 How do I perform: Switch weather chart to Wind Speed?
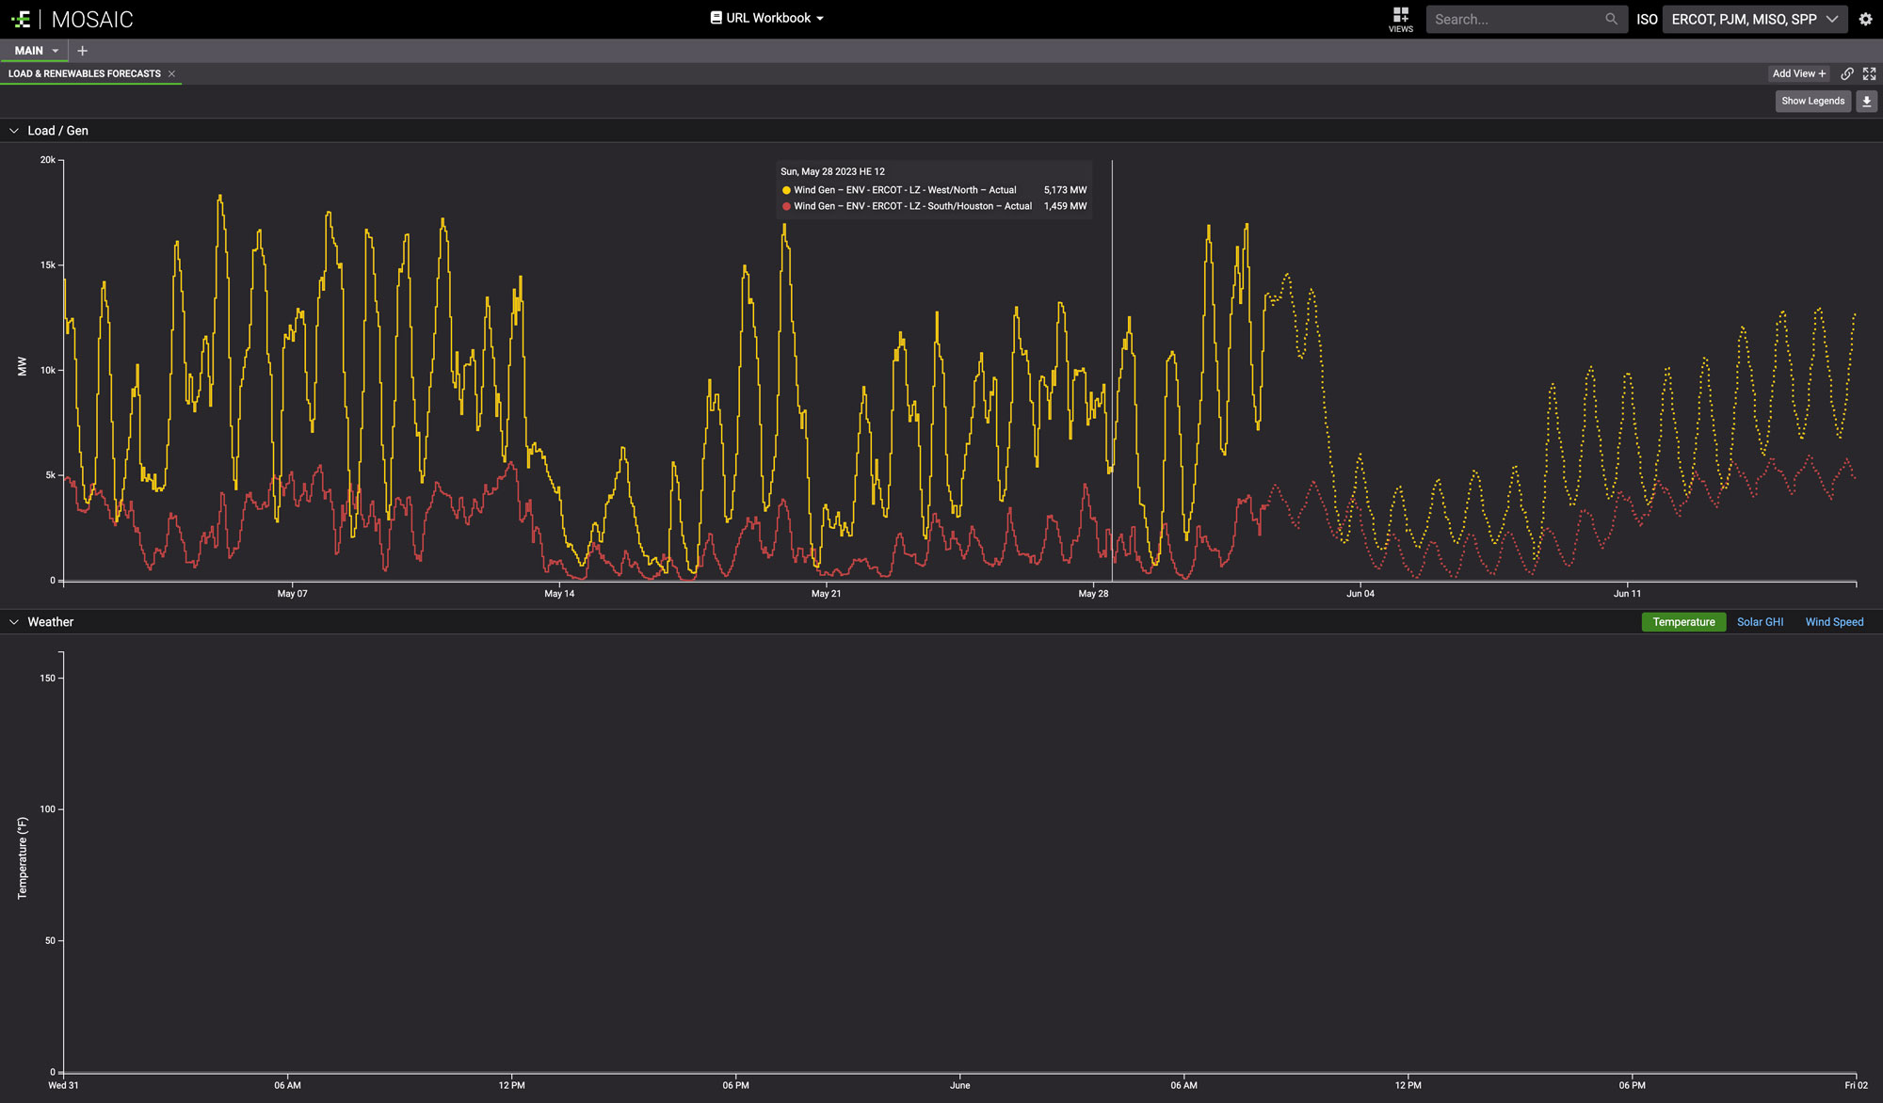click(x=1834, y=622)
